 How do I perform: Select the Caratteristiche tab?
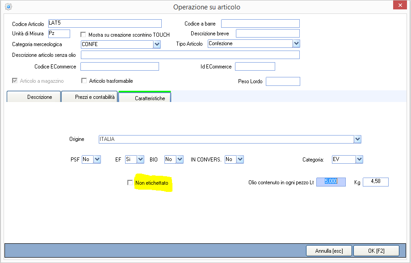pyautogui.click(x=145, y=97)
